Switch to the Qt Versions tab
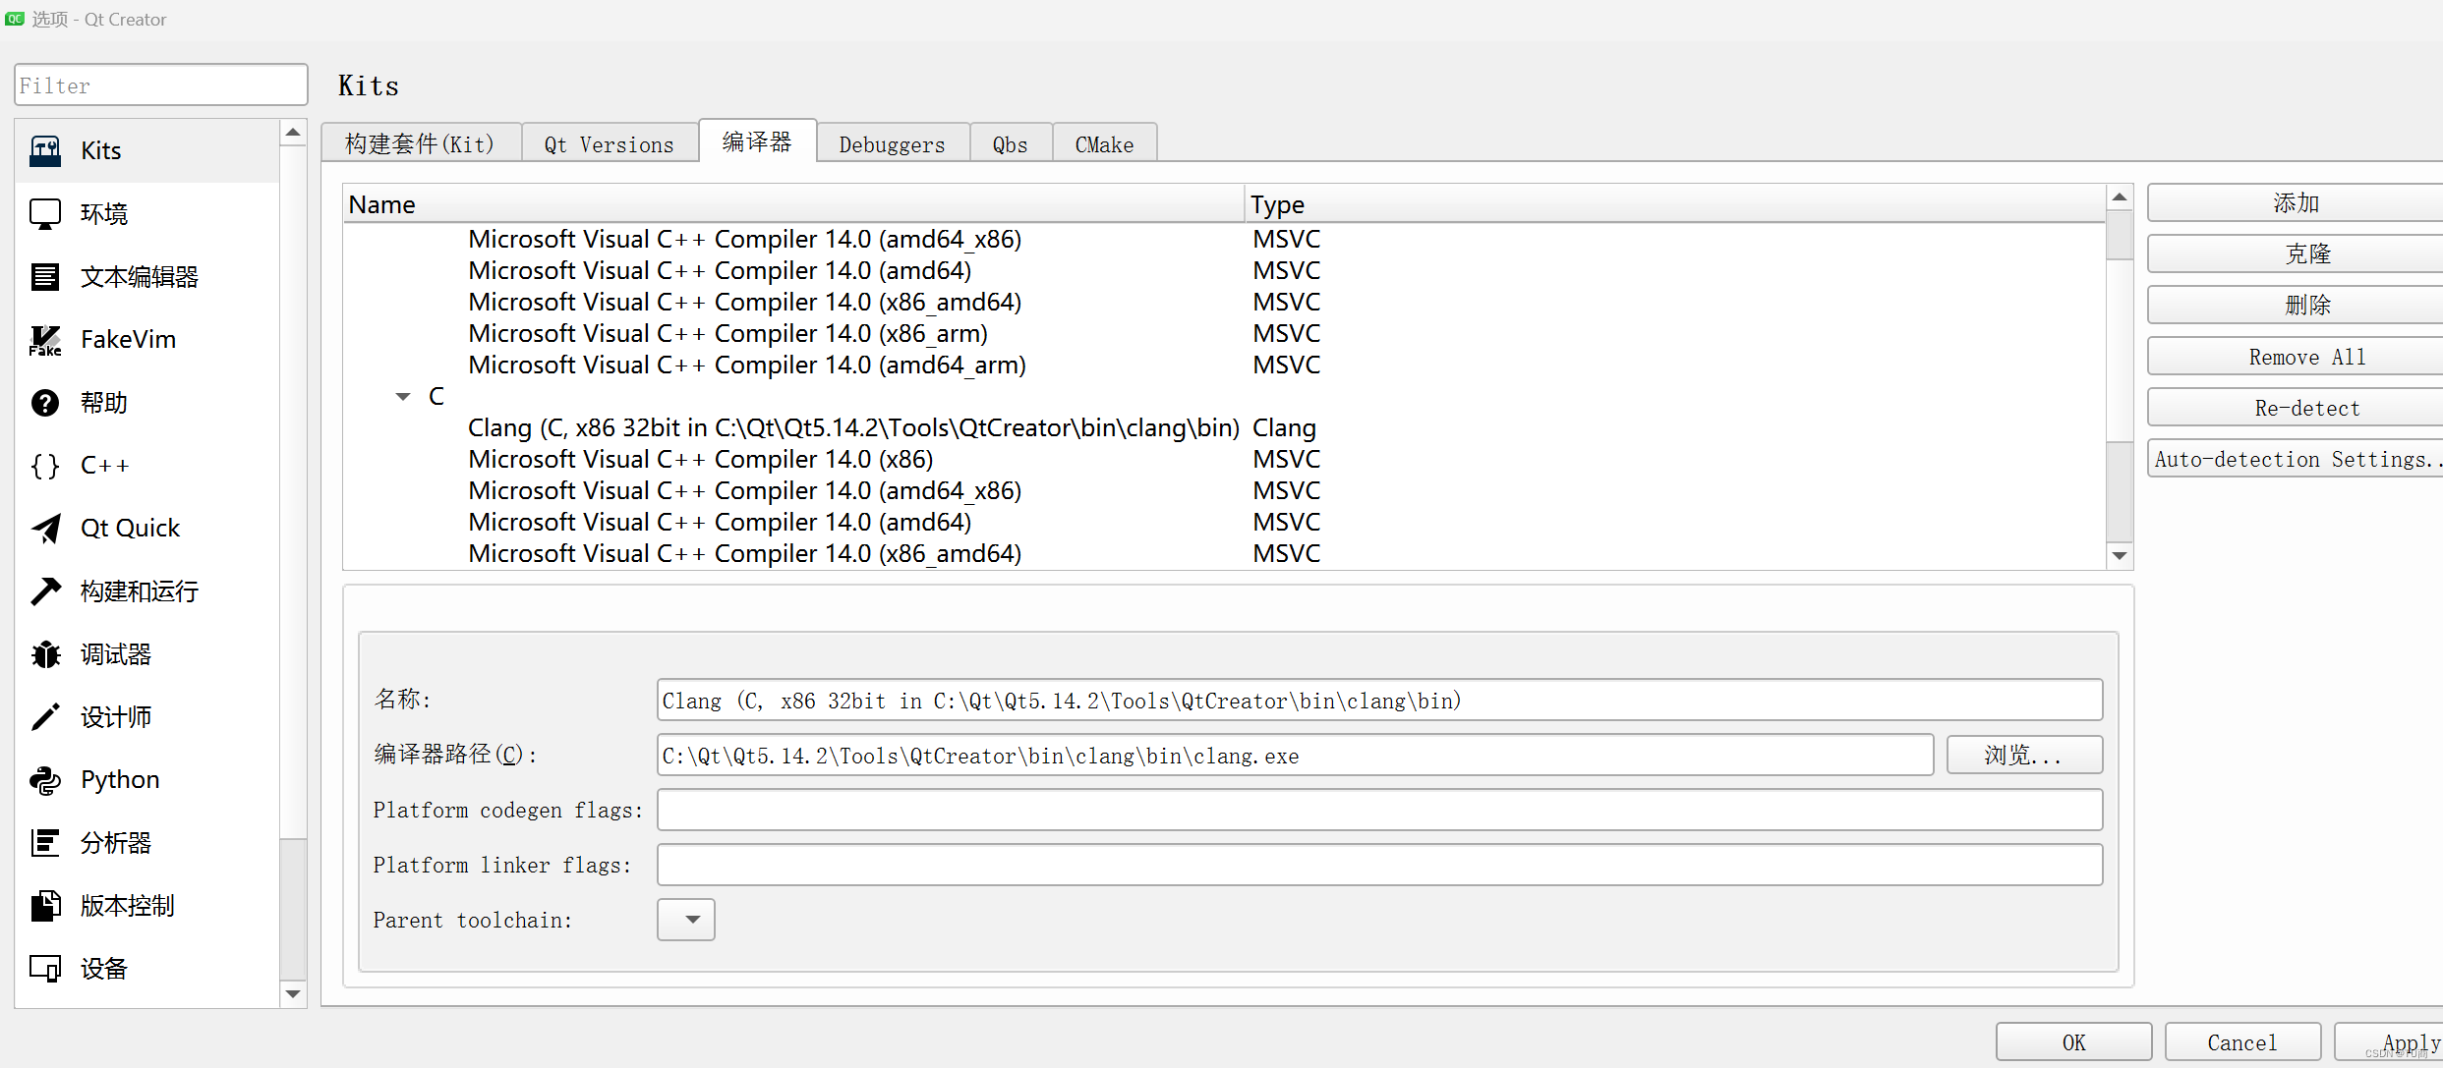This screenshot has width=2443, height=1068. tap(609, 143)
